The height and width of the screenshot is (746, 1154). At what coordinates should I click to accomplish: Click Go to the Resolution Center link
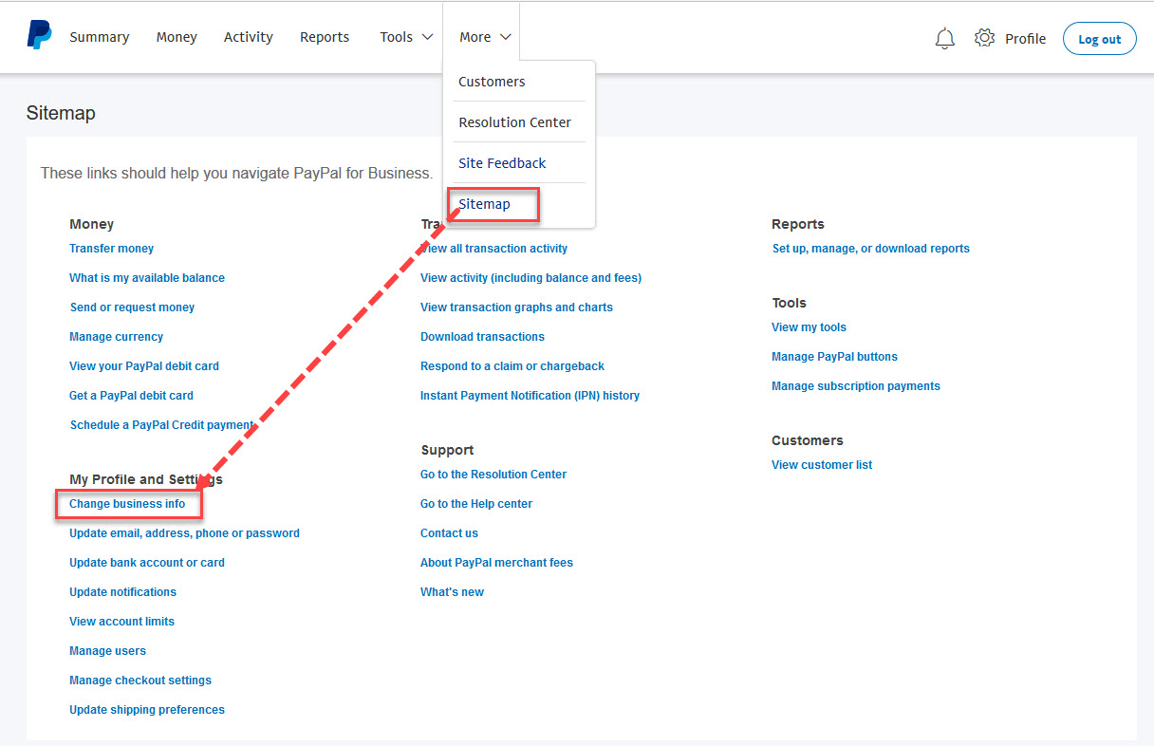493,475
